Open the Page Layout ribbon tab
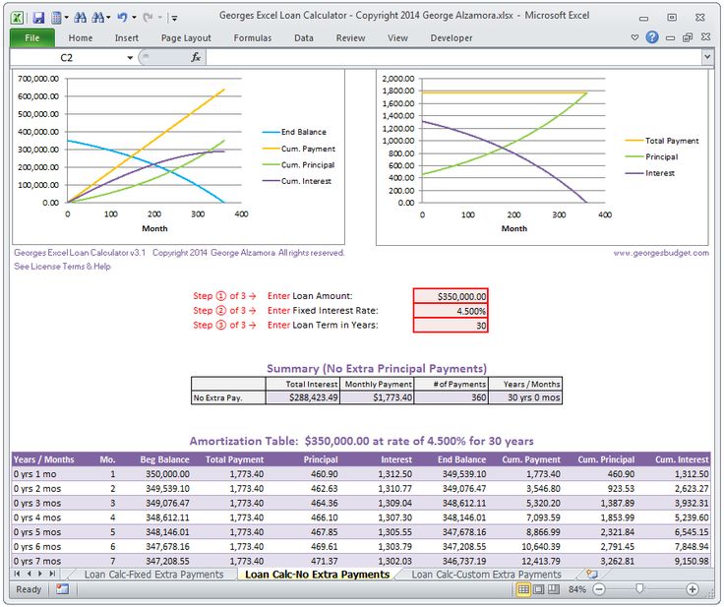The image size is (724, 607). coord(186,38)
